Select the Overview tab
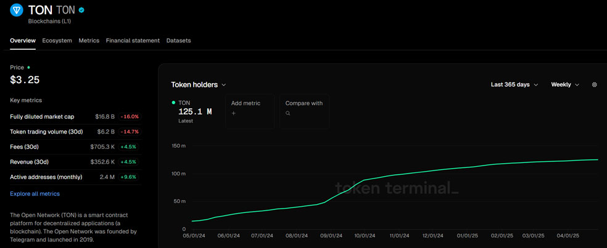This screenshot has height=248, width=607. click(x=23, y=41)
